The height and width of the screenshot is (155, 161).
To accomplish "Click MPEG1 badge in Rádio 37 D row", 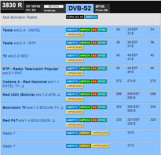I will click(x=85, y=146).
